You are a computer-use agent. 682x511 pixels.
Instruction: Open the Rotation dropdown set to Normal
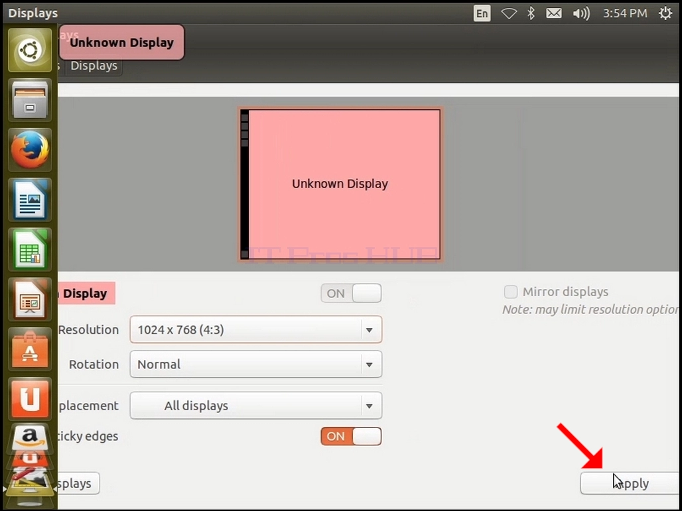(x=256, y=364)
